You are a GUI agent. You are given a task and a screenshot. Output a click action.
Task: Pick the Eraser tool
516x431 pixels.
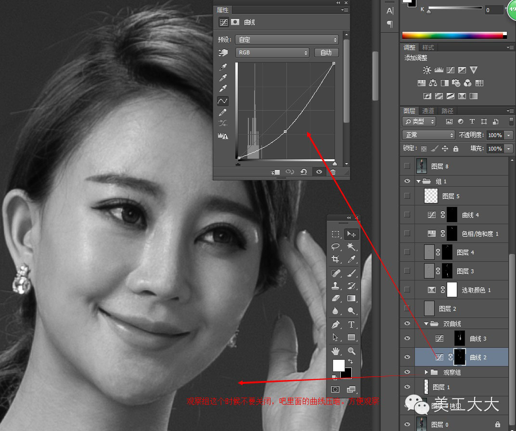(x=335, y=298)
